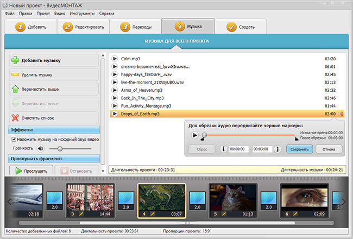Click the left bracket start marker button
This screenshot has height=239, width=353.
223,149
